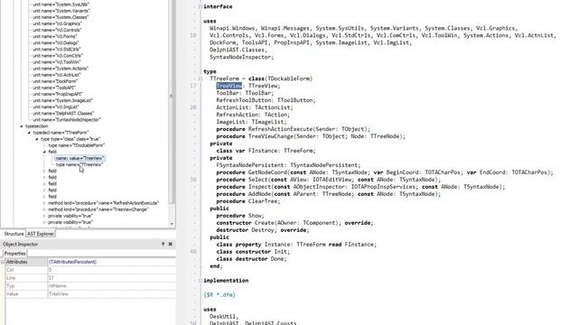This screenshot has height=325, width=578.
Task: Select the unit name="System.Variants" node
Action: (61, 11)
